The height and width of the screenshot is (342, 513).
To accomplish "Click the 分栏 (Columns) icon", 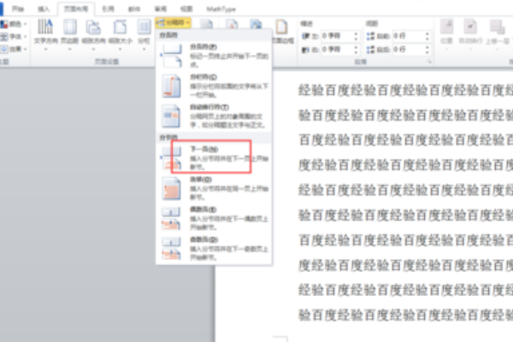I will [144, 27].
